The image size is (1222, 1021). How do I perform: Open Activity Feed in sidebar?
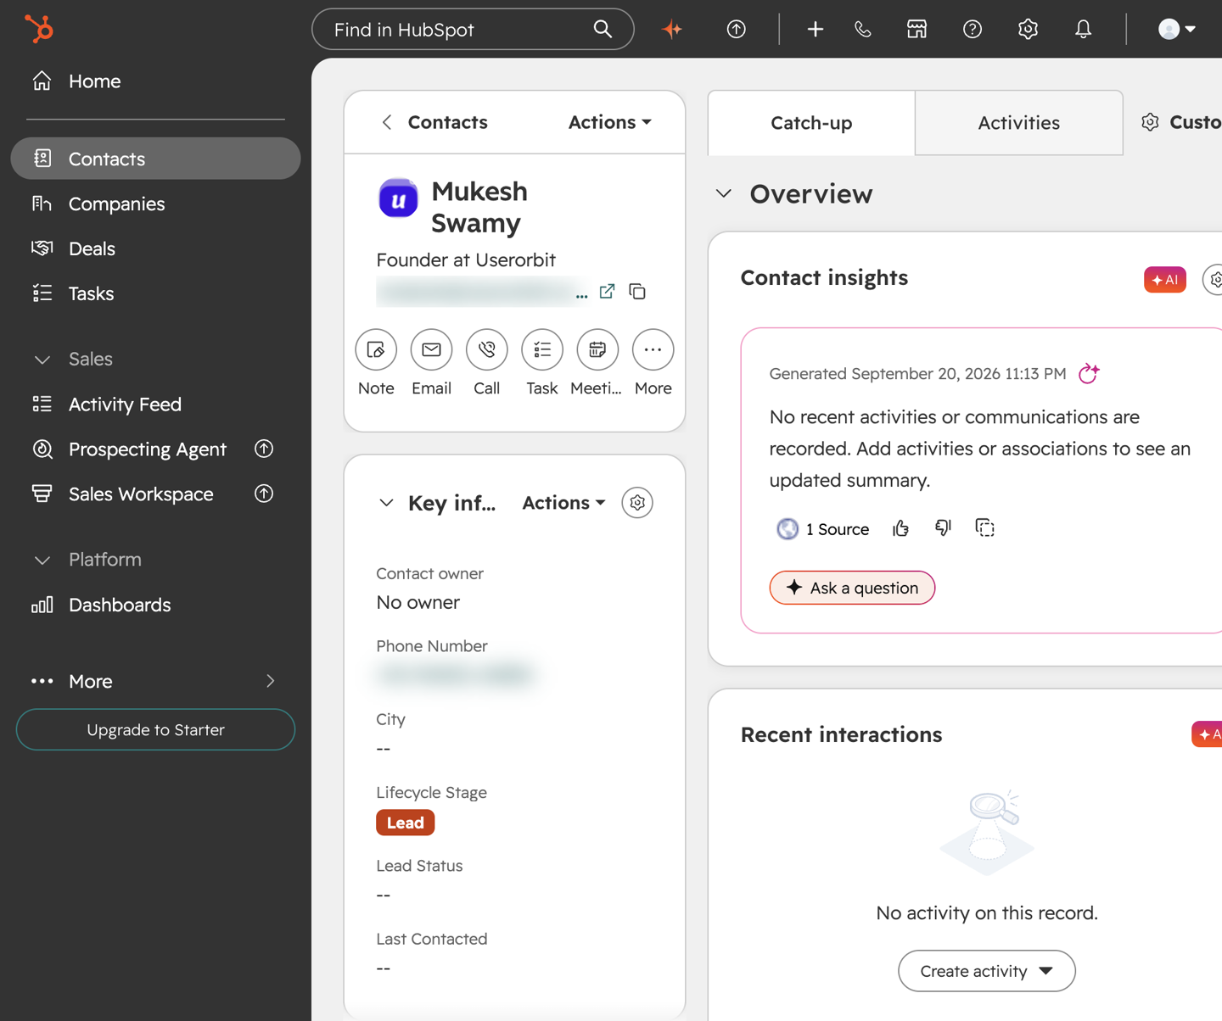pyautogui.click(x=155, y=404)
